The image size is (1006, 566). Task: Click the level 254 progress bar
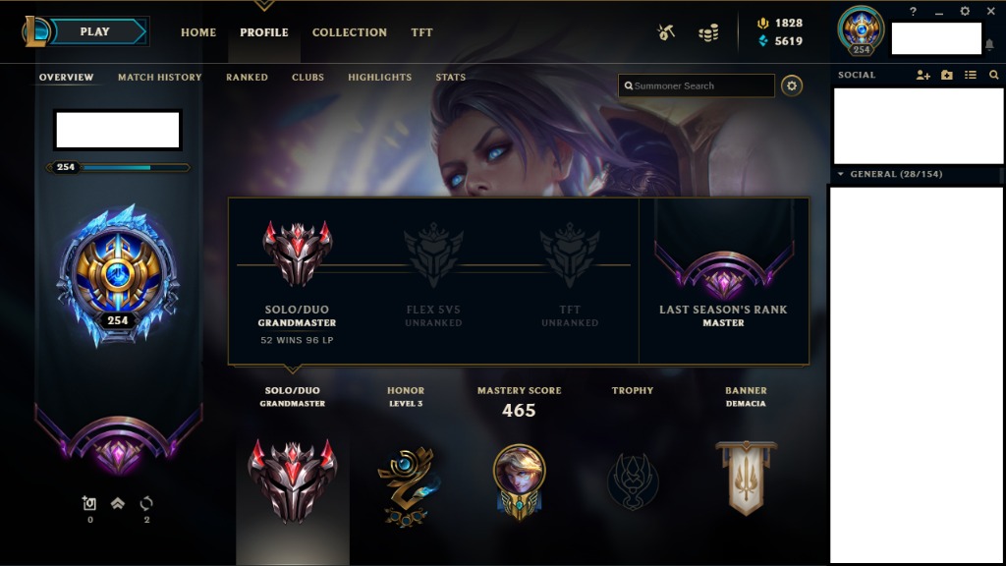118,167
